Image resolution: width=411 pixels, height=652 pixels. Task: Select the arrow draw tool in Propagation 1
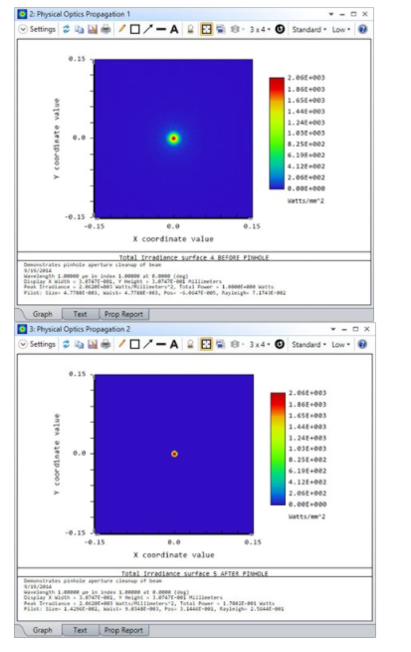148,29
